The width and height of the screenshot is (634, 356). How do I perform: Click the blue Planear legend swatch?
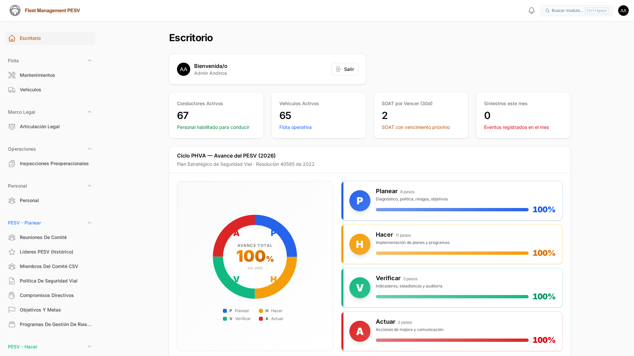click(x=225, y=311)
